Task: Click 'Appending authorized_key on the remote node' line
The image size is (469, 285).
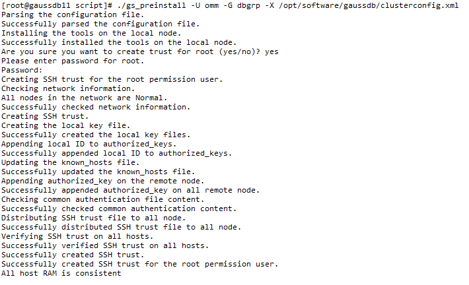Action: click(x=102, y=181)
